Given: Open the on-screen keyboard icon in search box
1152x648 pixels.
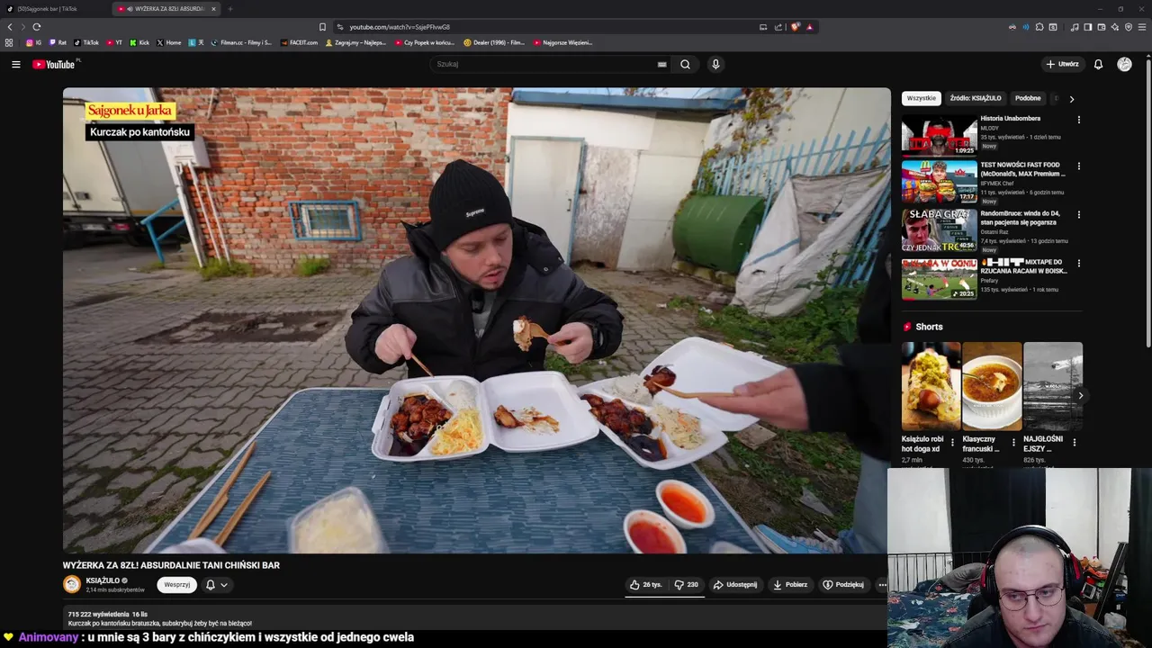Looking at the screenshot, I should [x=662, y=64].
